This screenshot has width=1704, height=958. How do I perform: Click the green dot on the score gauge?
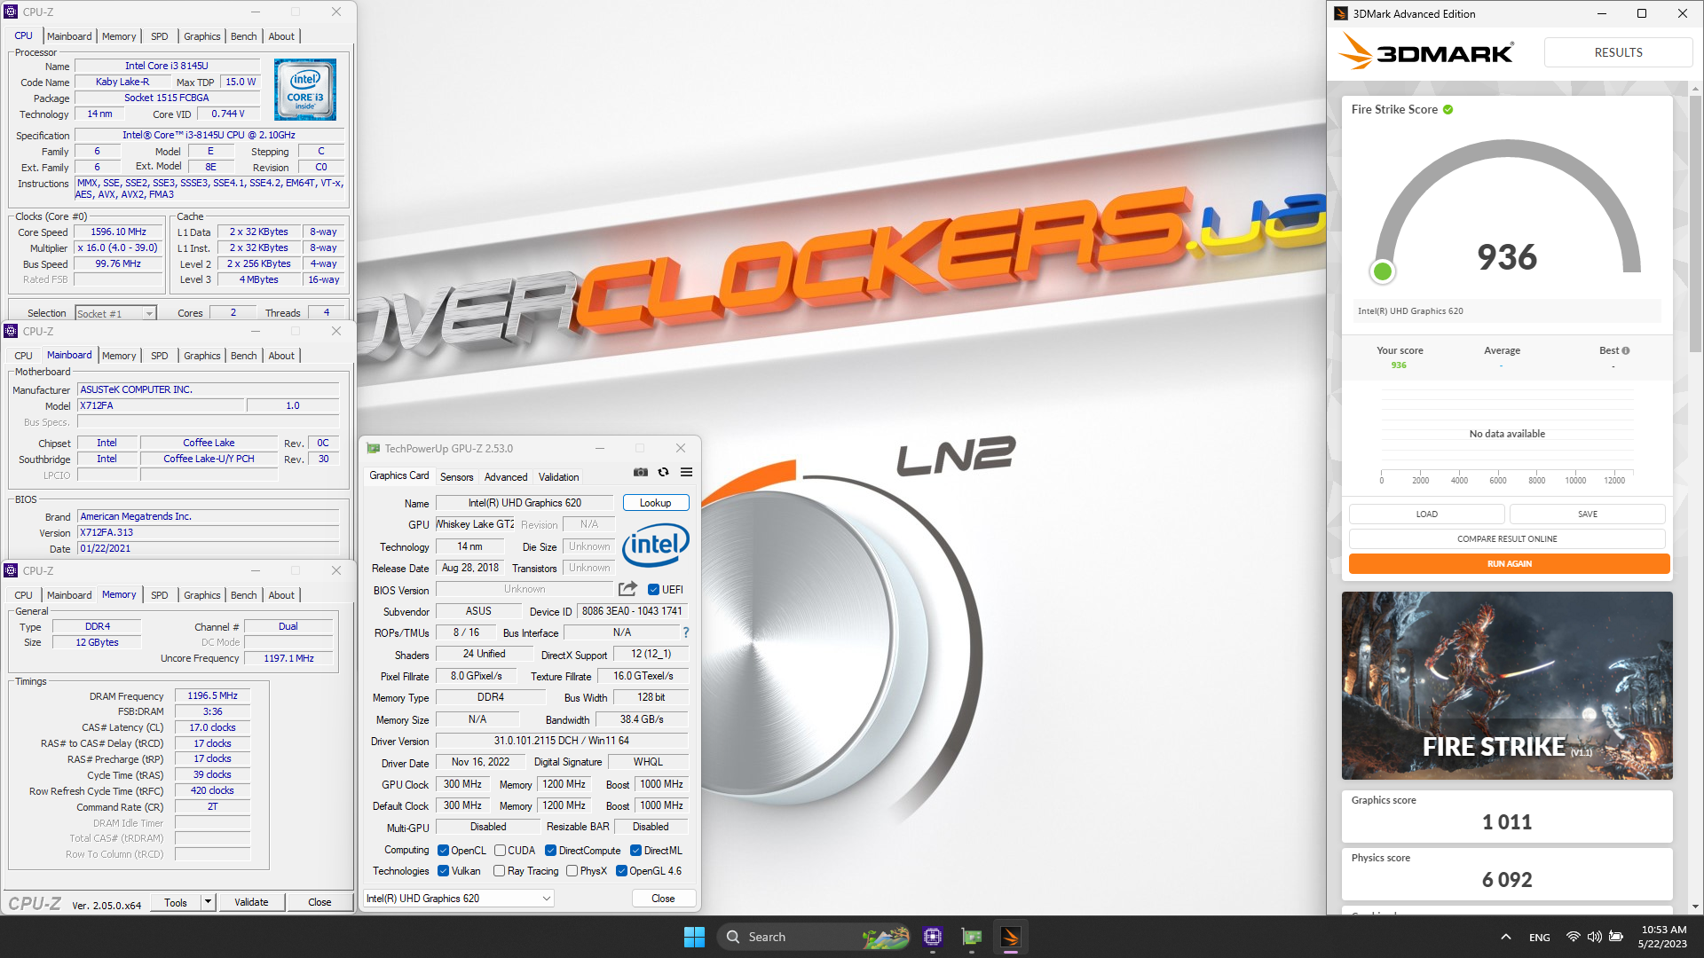click(x=1382, y=271)
